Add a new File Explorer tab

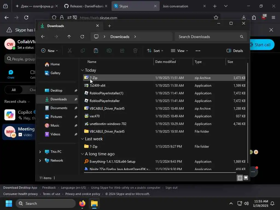click(x=109, y=26)
